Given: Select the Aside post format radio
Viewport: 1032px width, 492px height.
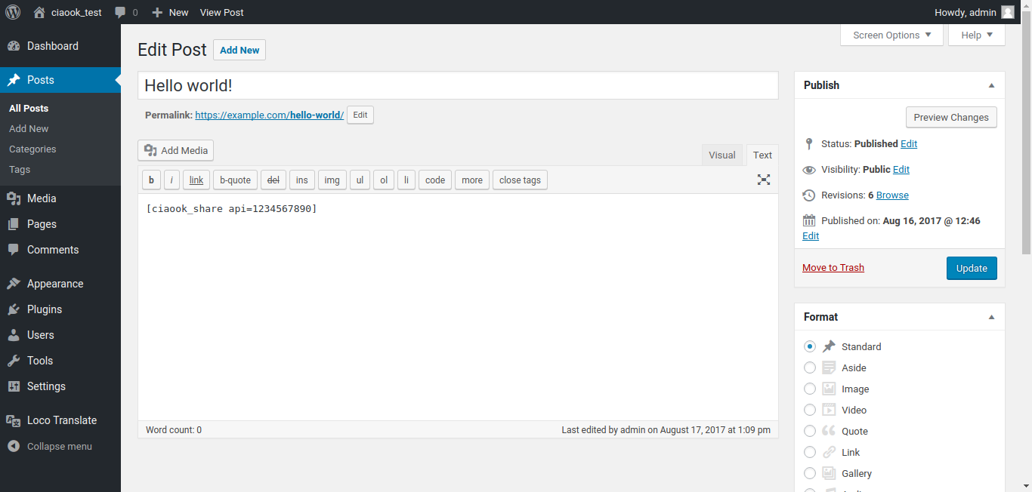Looking at the screenshot, I should (810, 367).
